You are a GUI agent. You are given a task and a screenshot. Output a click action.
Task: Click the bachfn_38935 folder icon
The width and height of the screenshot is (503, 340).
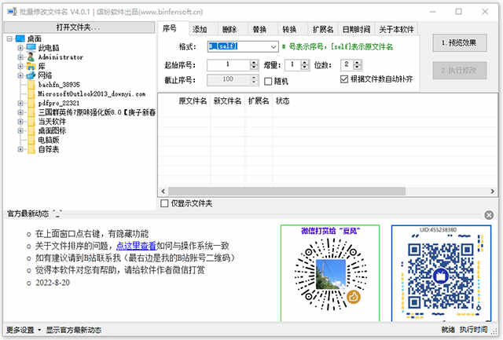coord(31,85)
